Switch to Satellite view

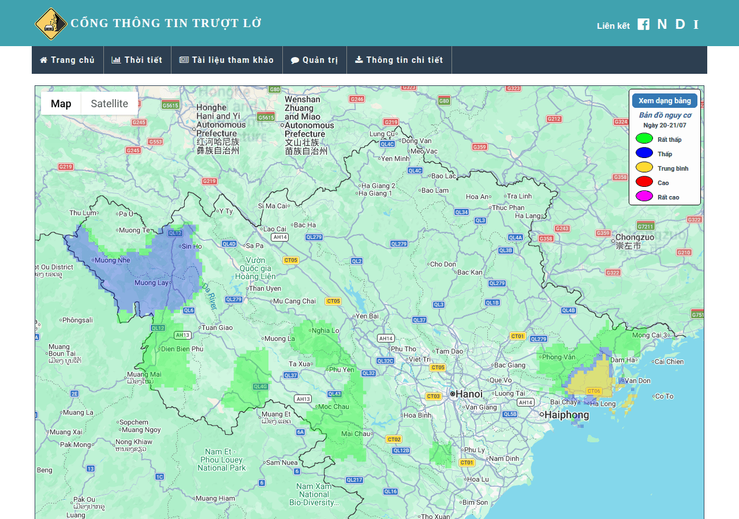(110, 104)
